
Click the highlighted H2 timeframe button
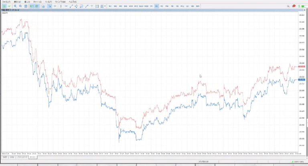156,6
